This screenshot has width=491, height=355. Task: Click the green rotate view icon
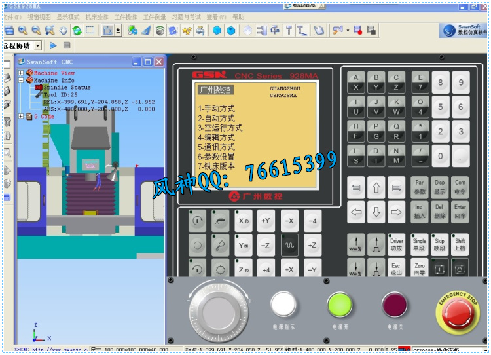click(77, 30)
